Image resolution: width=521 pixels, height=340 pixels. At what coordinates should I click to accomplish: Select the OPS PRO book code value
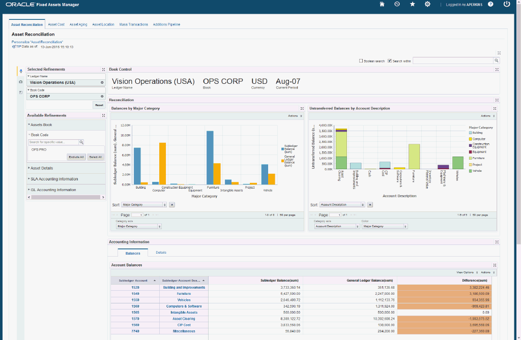(x=39, y=150)
